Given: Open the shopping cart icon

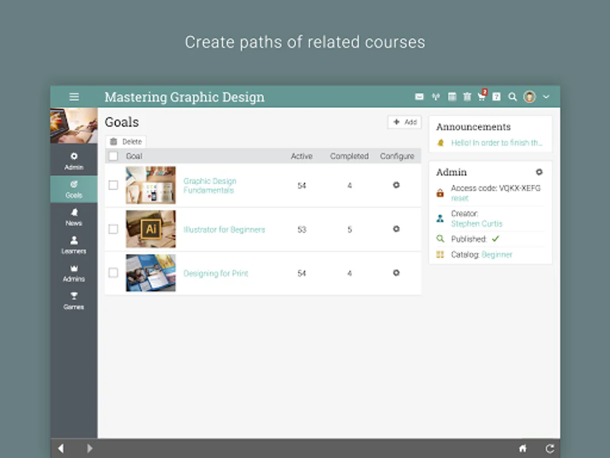Looking at the screenshot, I should (481, 97).
